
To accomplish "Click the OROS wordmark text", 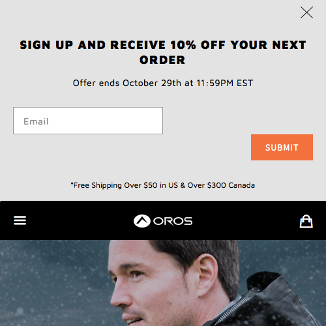I will point(173,221).
